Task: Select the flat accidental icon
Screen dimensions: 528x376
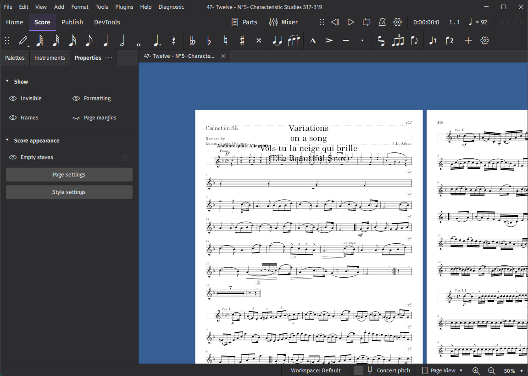Action: (209, 40)
